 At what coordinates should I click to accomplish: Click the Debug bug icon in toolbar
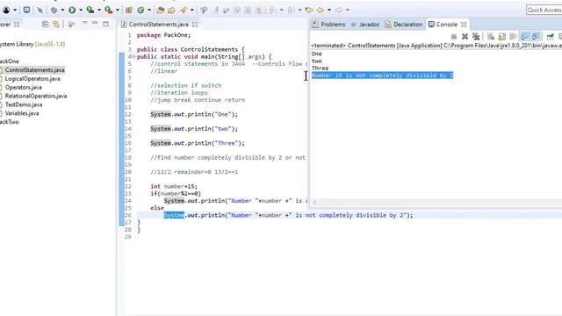54,10
